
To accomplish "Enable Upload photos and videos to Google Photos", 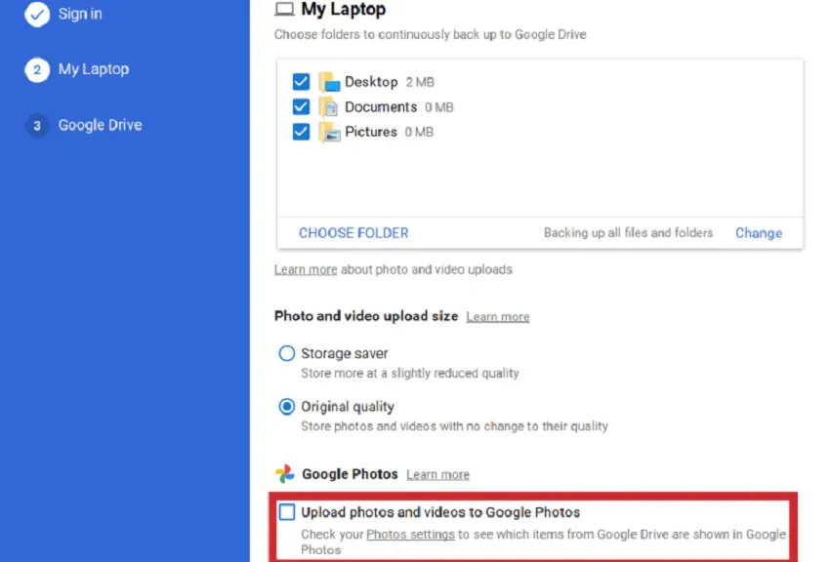I will tap(287, 512).
